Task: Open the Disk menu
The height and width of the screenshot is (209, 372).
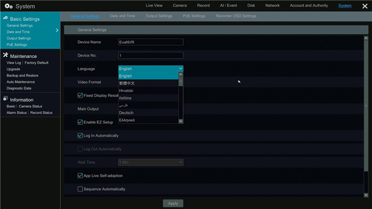Action: point(252,6)
